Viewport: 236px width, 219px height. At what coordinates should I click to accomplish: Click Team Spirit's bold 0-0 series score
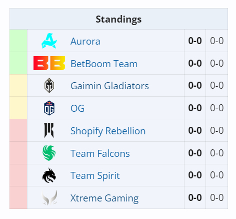tap(195, 175)
